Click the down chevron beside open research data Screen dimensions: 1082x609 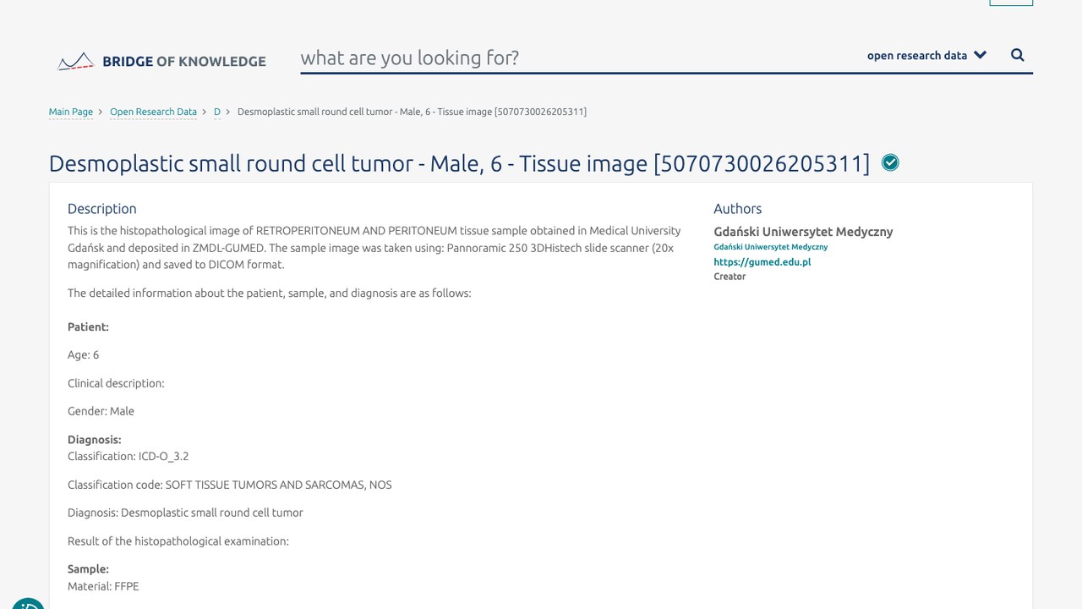click(981, 55)
